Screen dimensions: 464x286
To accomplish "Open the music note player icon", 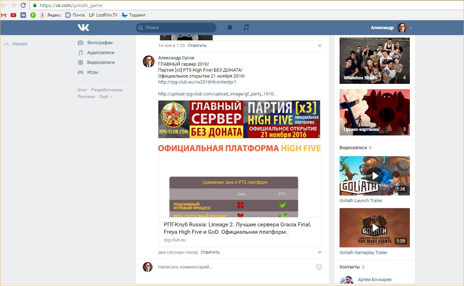I will click(246, 27).
